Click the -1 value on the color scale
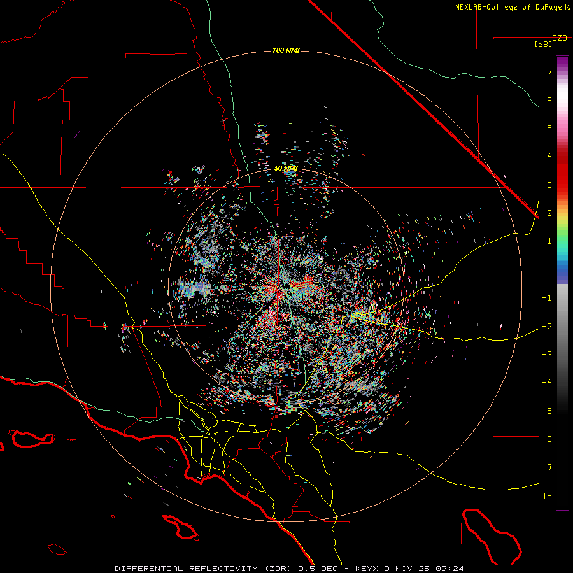 (547, 298)
